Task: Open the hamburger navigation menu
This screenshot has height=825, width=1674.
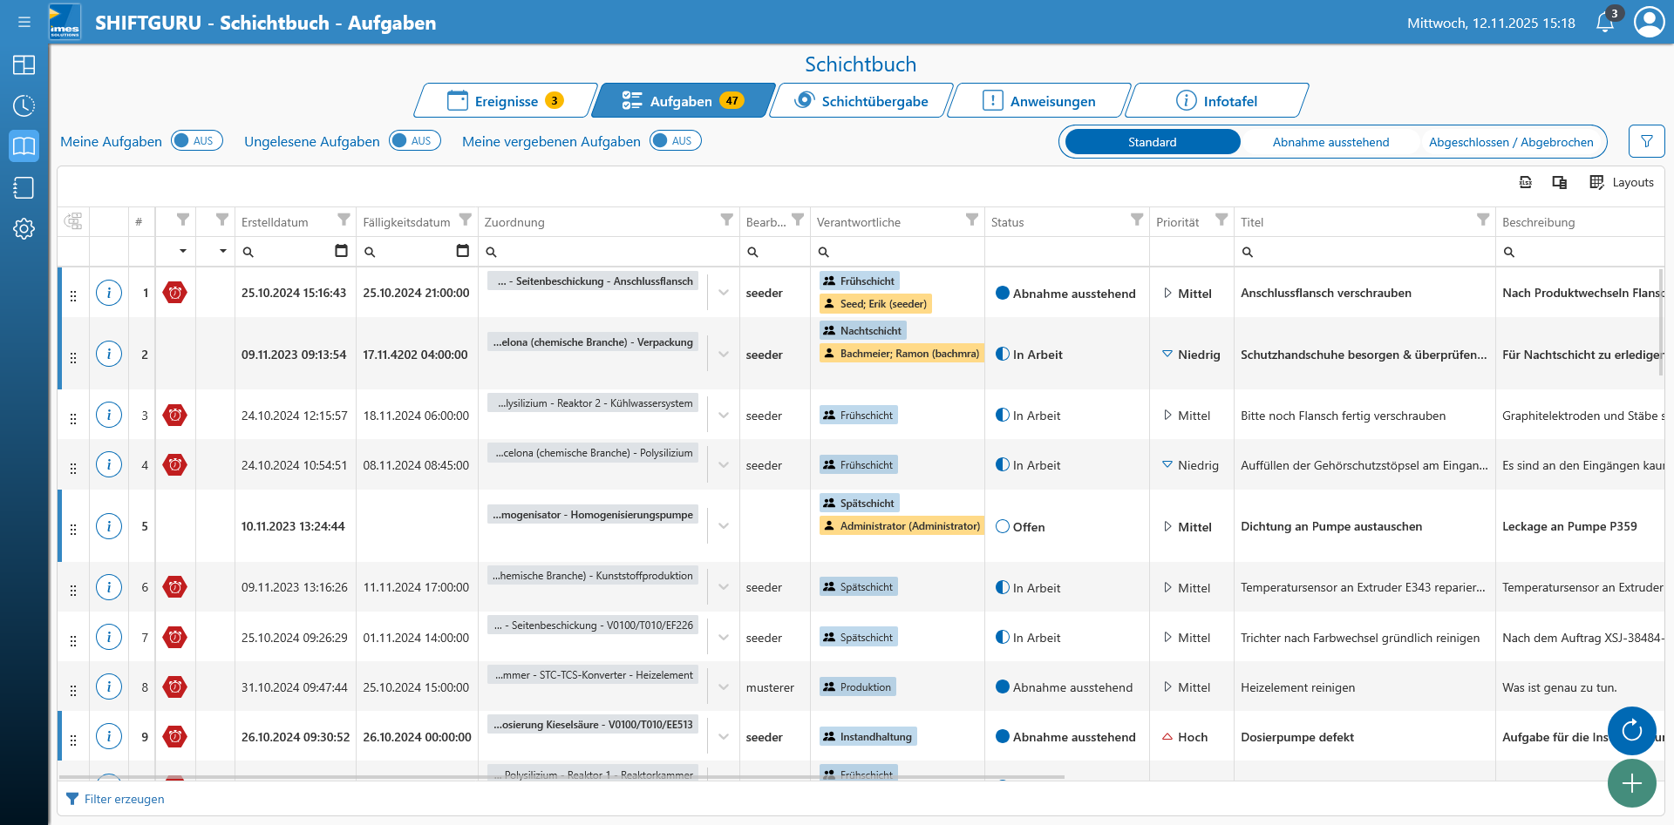Action: point(24,22)
